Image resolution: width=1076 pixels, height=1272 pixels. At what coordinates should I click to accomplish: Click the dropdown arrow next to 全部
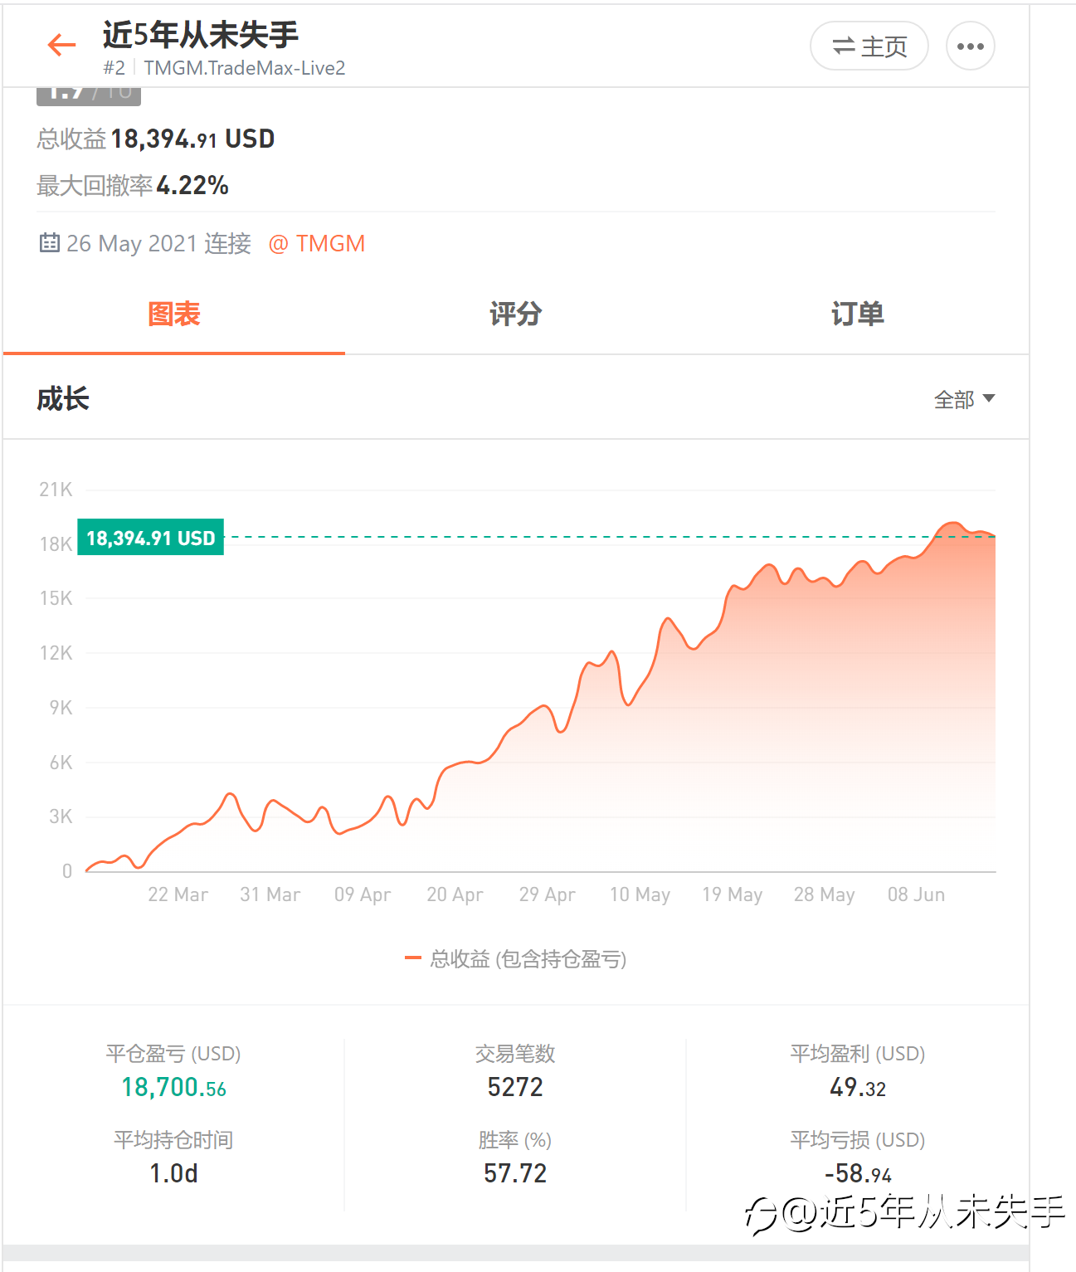tap(988, 399)
